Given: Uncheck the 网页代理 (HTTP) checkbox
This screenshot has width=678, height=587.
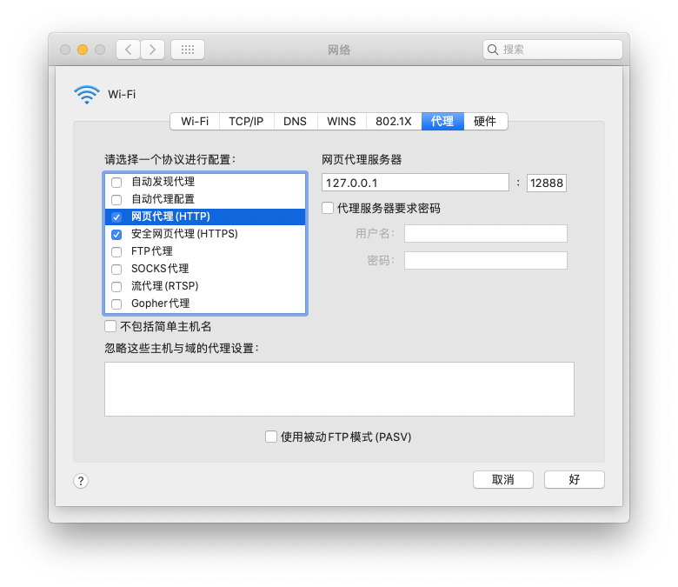Looking at the screenshot, I should 116,217.
